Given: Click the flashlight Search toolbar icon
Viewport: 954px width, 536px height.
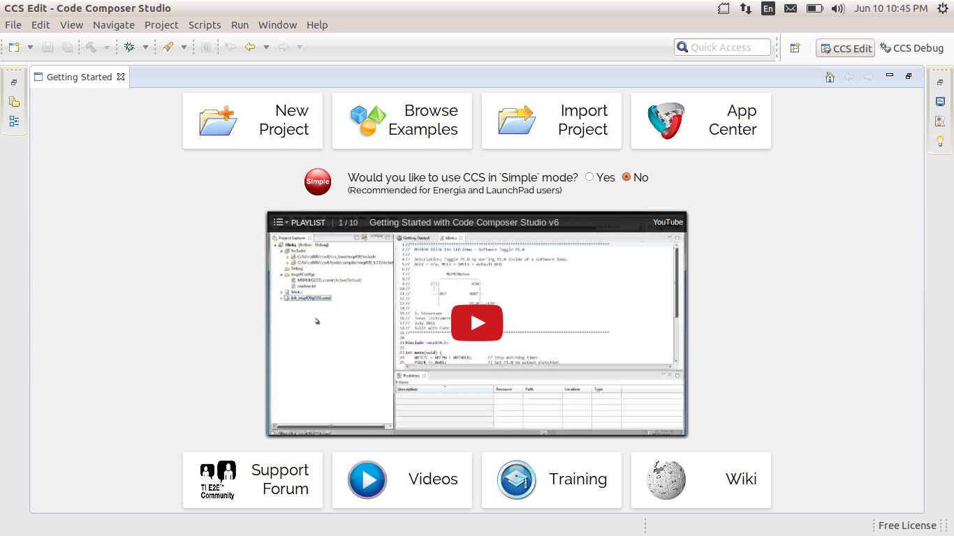Looking at the screenshot, I should coord(168,47).
